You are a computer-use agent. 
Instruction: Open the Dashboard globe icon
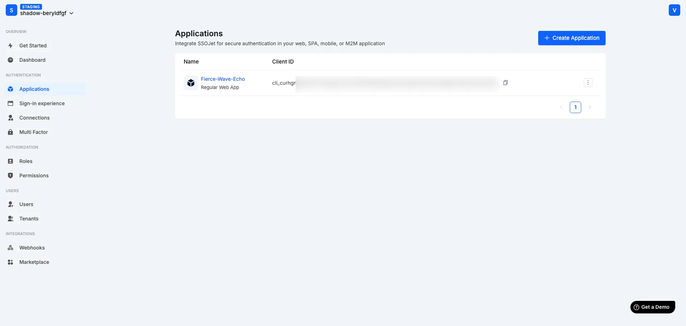pos(10,60)
